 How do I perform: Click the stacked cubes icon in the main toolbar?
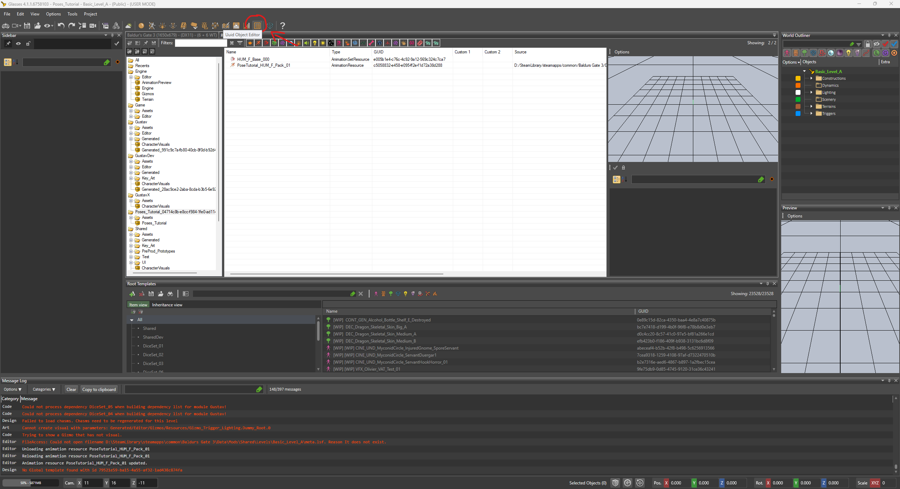pos(116,26)
